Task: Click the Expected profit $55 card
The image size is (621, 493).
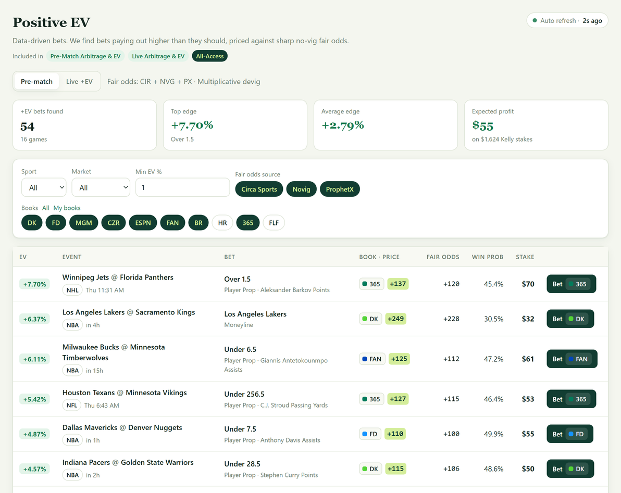Action: (x=536, y=125)
